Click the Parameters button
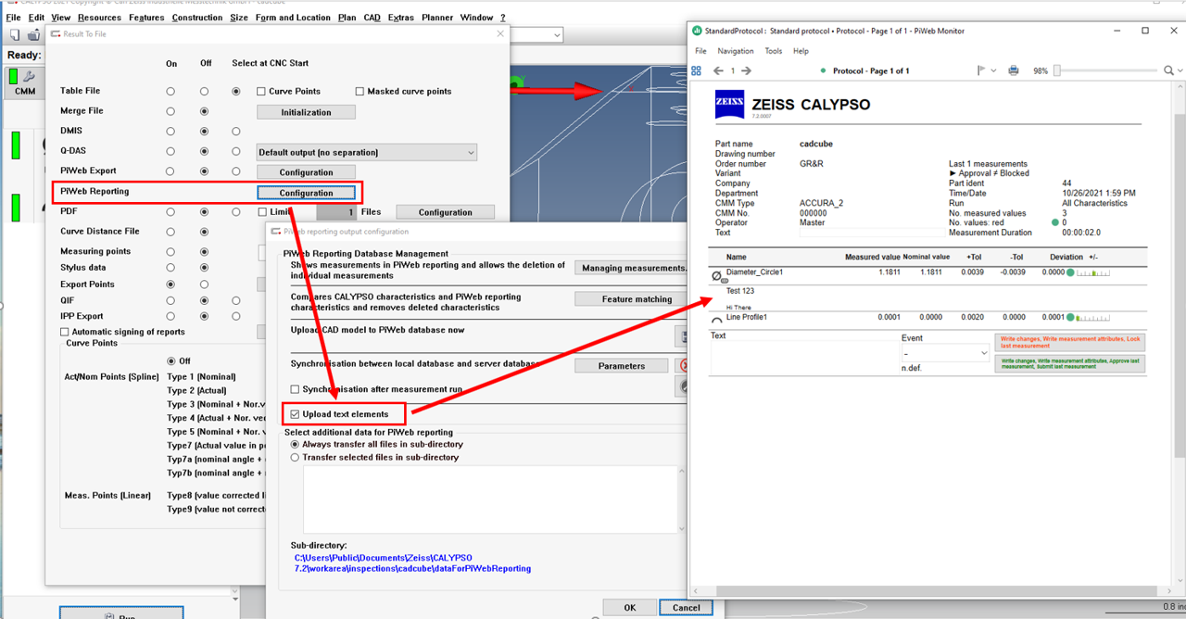 tap(621, 365)
